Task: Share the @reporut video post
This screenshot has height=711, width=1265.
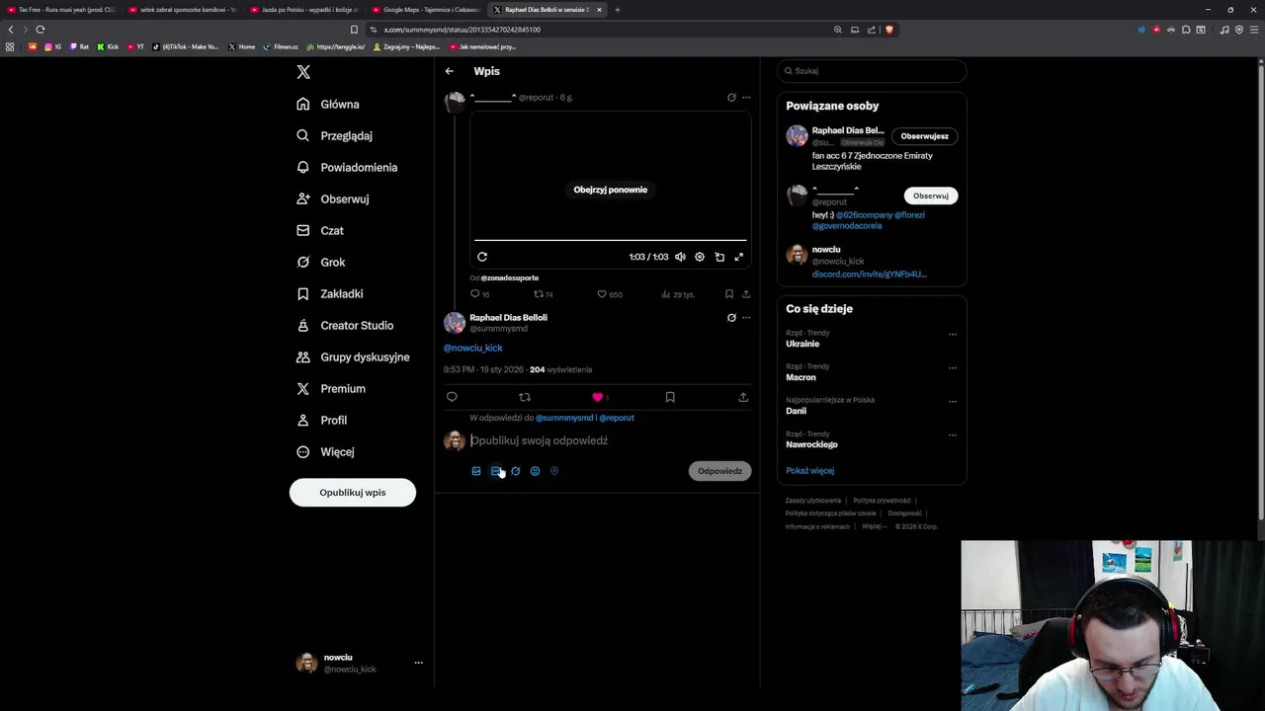Action: point(746,294)
